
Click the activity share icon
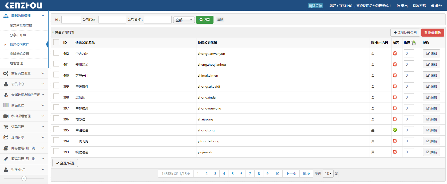click(6, 138)
